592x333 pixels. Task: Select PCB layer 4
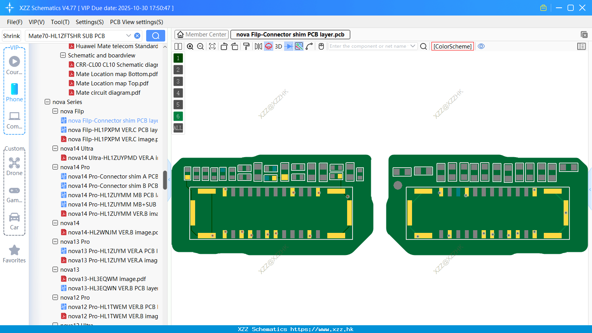point(178,93)
